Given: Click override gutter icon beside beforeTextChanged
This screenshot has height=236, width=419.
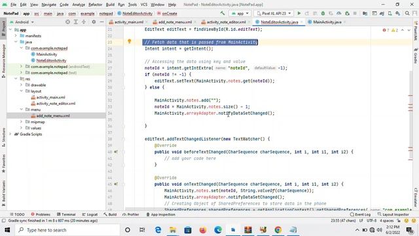Looking at the screenshot, I should point(116,151).
